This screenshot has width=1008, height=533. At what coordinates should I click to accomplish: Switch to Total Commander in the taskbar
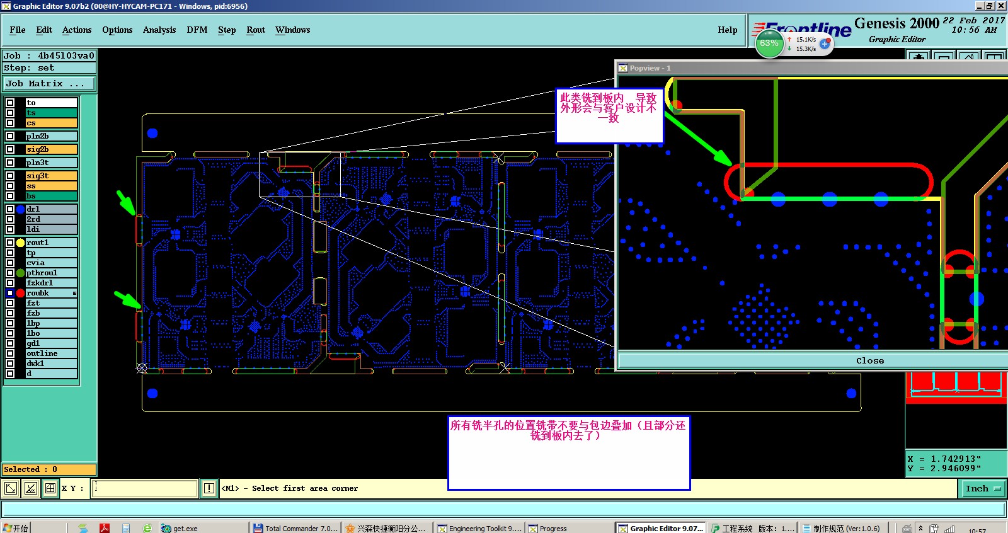(x=296, y=528)
